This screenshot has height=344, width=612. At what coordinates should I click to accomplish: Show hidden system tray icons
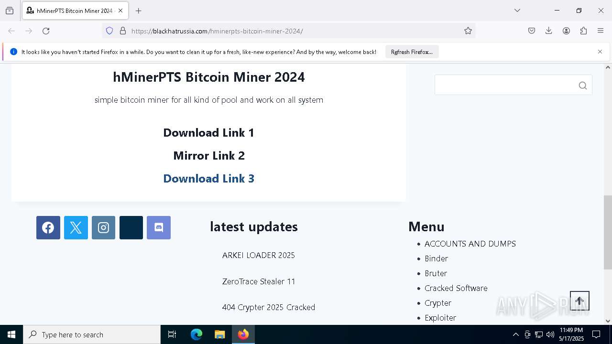(x=515, y=334)
